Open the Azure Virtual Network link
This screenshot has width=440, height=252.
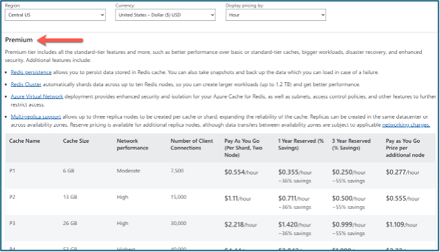pos(36,96)
